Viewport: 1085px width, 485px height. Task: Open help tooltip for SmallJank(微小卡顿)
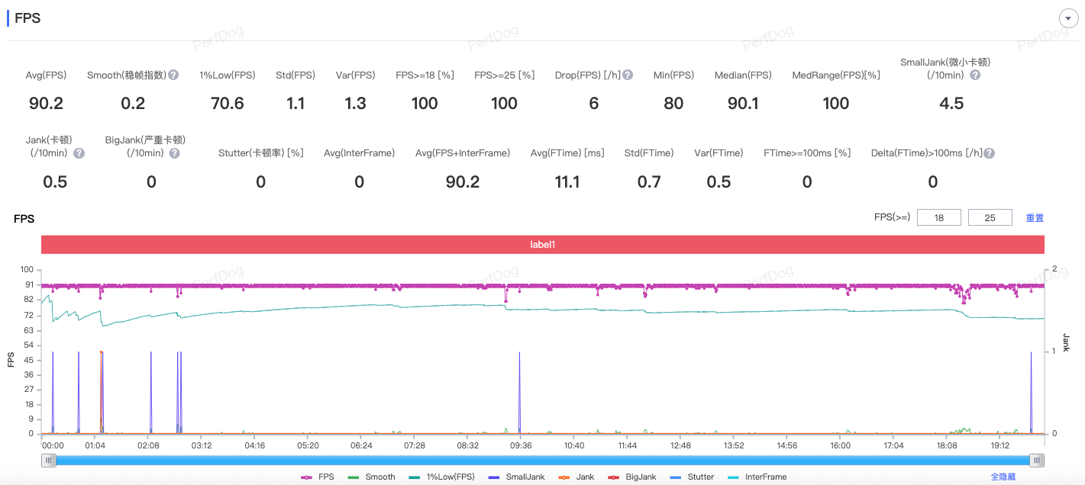(x=975, y=75)
